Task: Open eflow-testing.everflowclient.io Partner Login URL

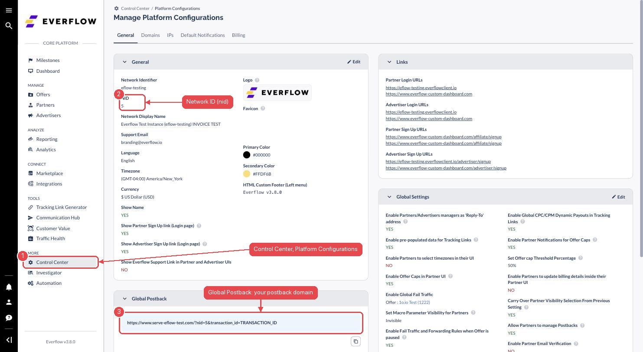Action: pyautogui.click(x=421, y=88)
